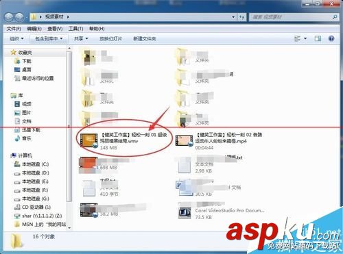
Task: Click 视频素材 in the address path
Action: pos(54,17)
